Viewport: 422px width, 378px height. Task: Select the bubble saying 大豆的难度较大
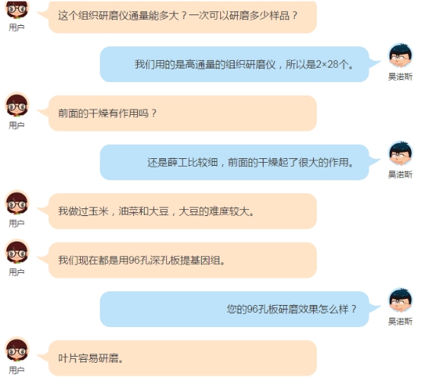point(183,211)
